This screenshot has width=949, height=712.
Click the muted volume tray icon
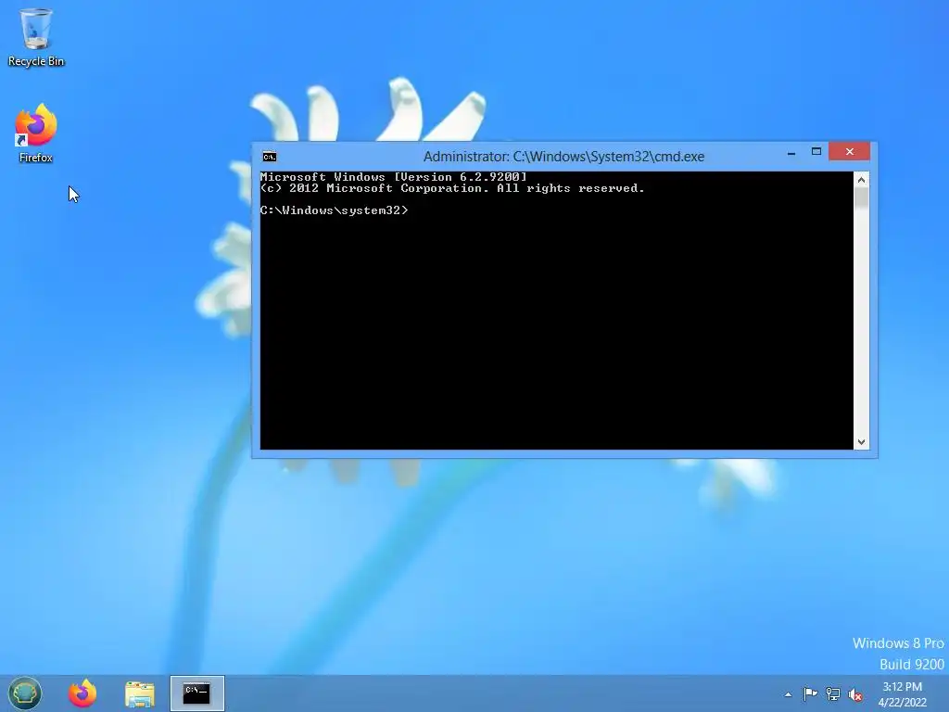click(855, 694)
